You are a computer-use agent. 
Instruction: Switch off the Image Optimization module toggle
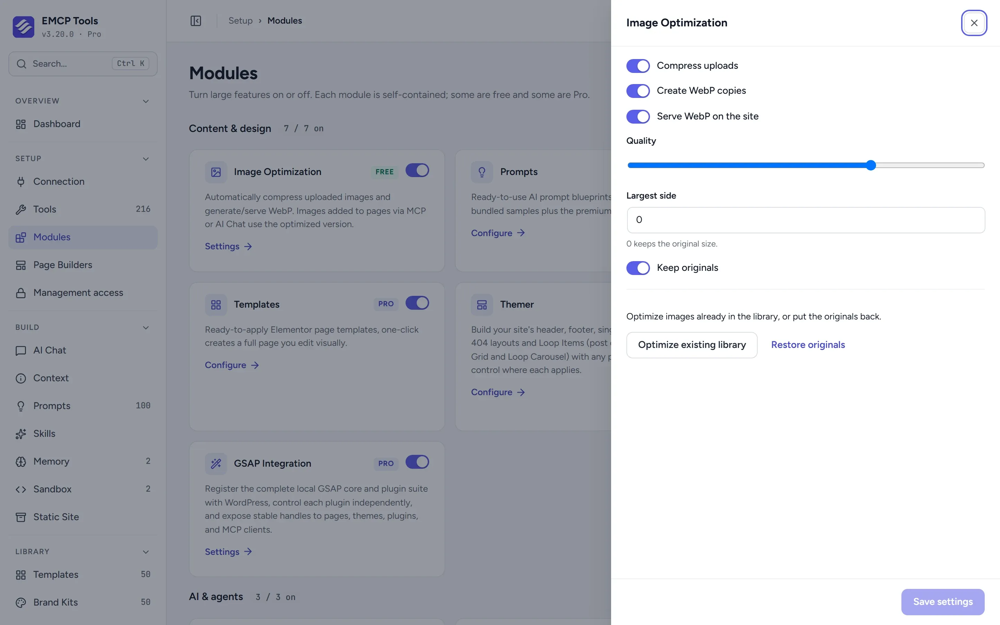coord(417,170)
